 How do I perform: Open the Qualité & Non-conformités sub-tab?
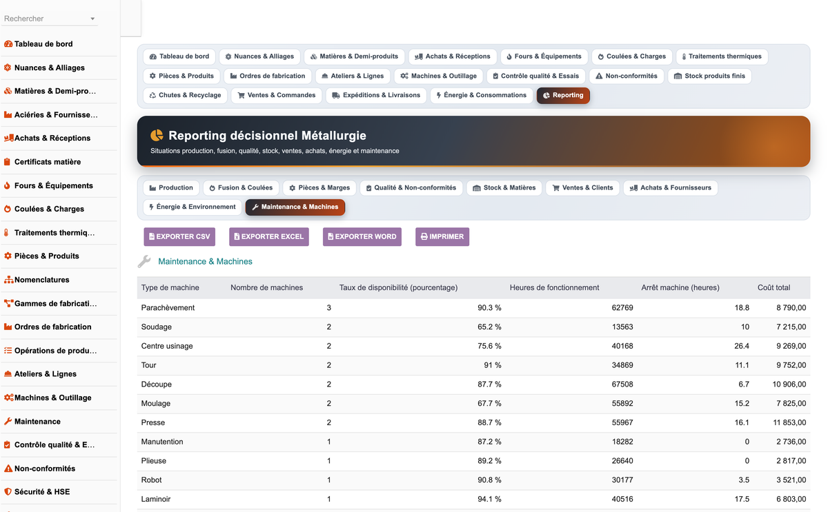[x=411, y=187]
